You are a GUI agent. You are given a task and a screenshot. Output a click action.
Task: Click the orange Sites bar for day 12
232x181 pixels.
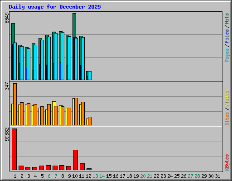(90, 121)
